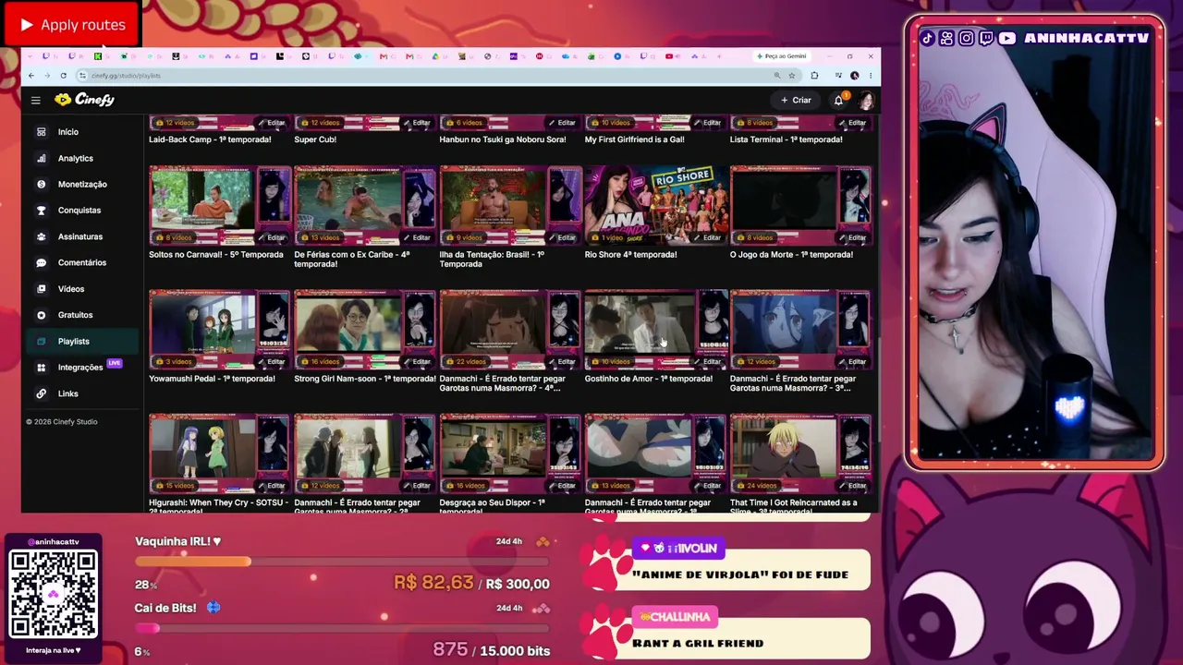
Task: Go forward in the browser
Action: coord(46,76)
